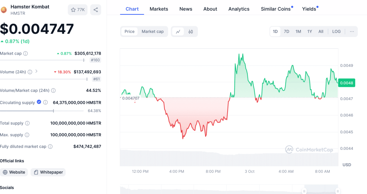
Task: Click the HMSTR ticker symbol under the name
Action: (x=18, y=13)
